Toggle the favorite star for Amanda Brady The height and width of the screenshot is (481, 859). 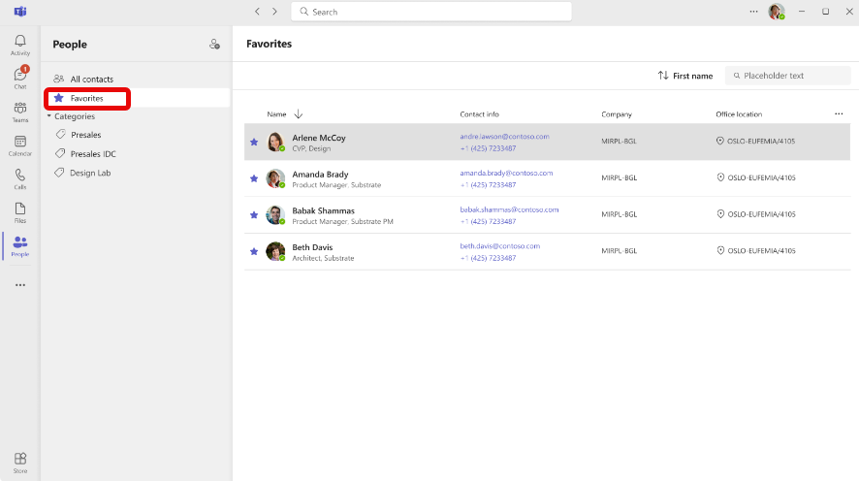(x=254, y=178)
